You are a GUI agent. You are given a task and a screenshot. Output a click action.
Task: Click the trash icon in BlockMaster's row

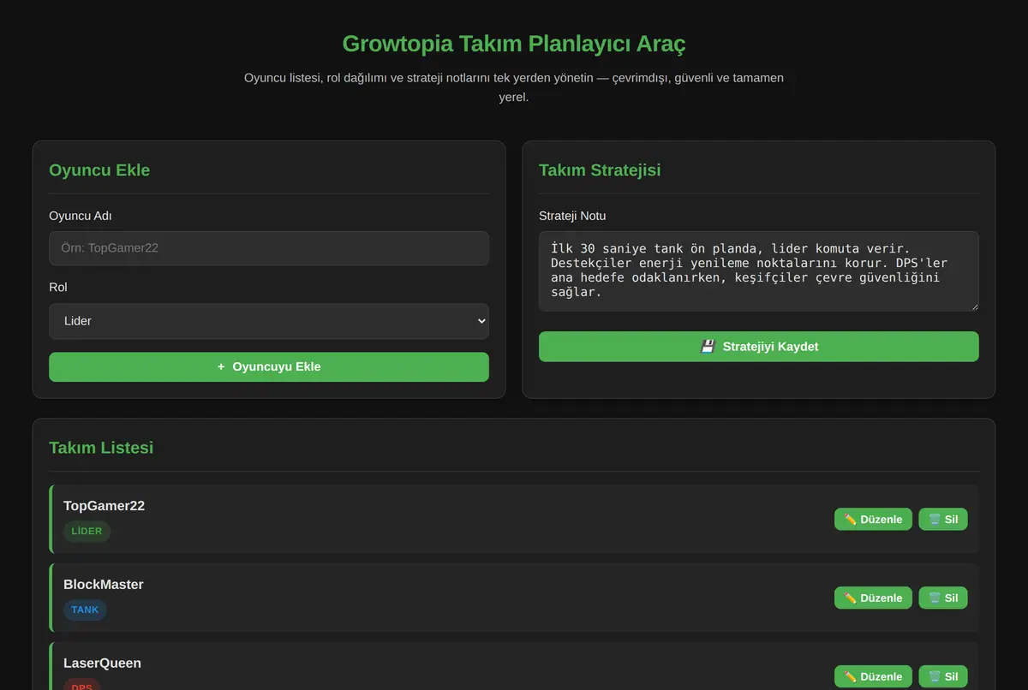pyautogui.click(x=935, y=598)
